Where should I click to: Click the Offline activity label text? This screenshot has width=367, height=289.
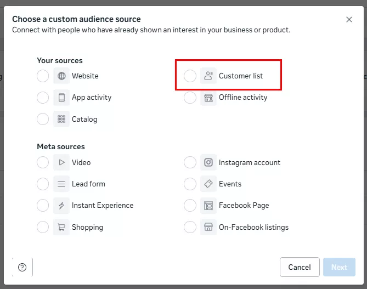243,98
